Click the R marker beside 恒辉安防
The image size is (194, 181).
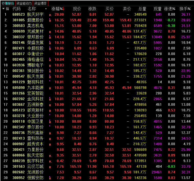tap(50, 178)
